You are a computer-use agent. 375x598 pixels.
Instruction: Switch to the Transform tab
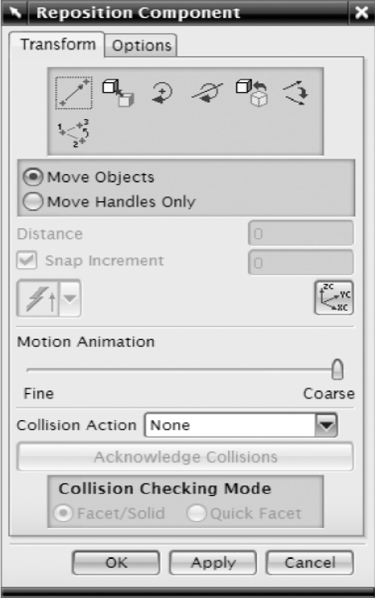pos(58,44)
